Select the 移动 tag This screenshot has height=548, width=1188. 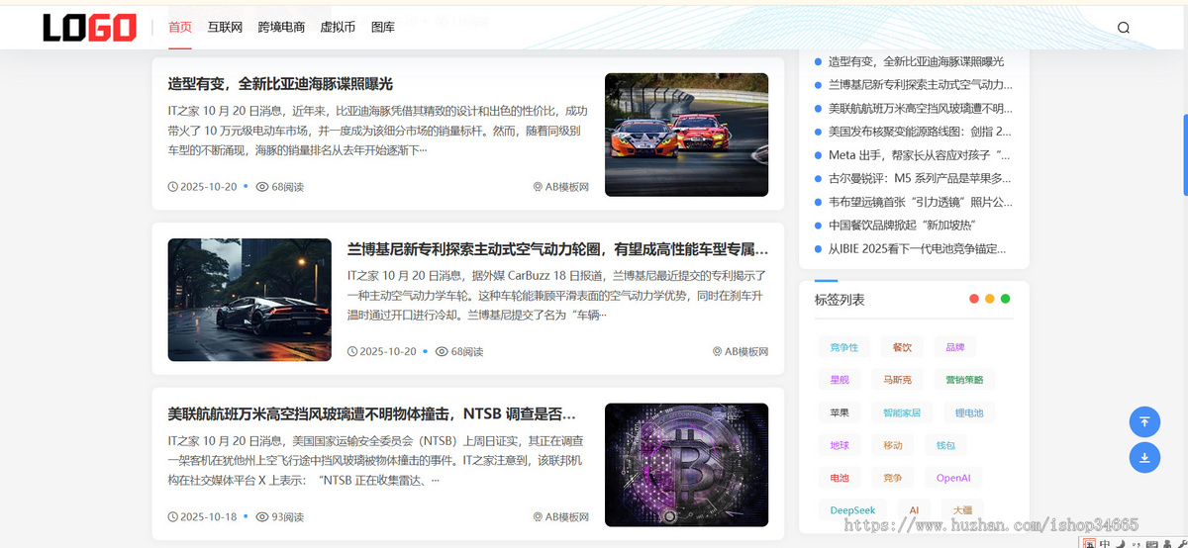click(892, 445)
